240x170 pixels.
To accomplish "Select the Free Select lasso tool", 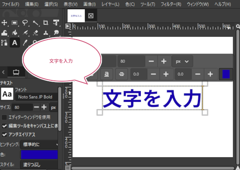I will click(25, 23).
